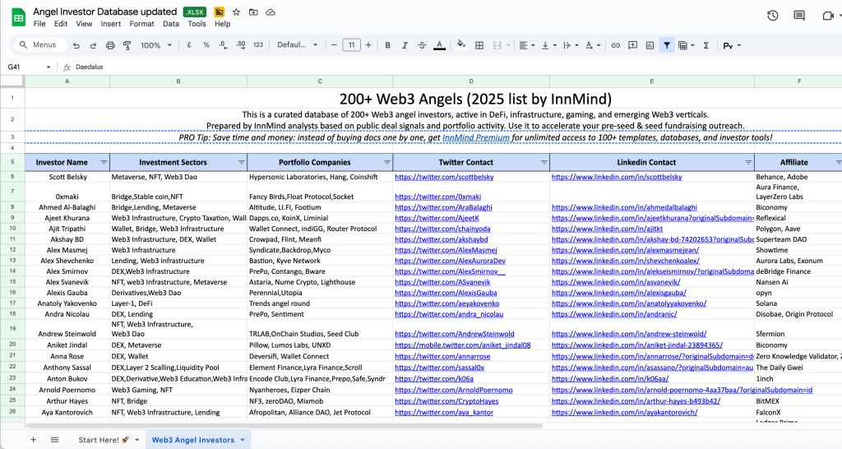Open horizontal align dropdown
Viewport: 842px width, 449px height.
527,45
